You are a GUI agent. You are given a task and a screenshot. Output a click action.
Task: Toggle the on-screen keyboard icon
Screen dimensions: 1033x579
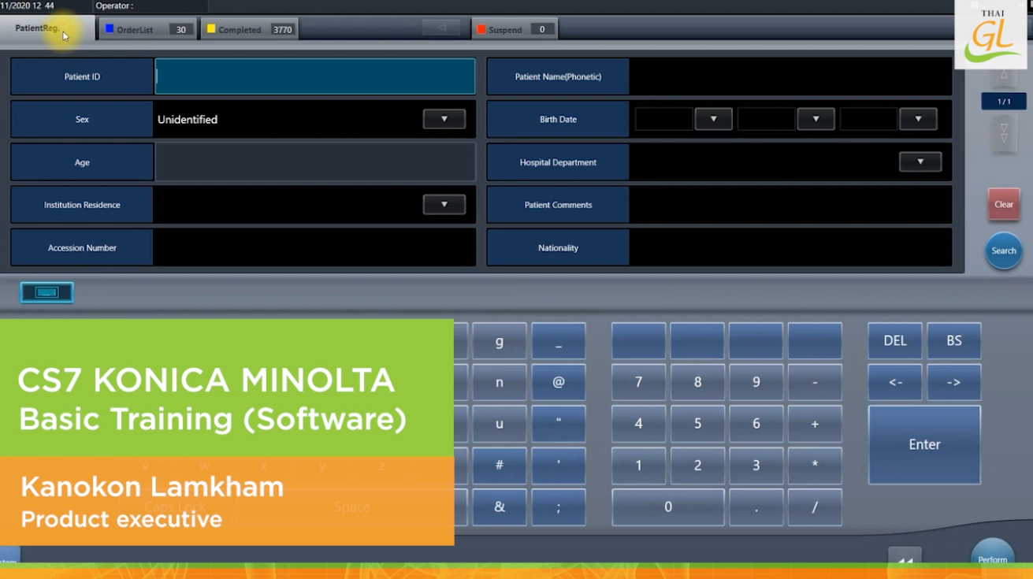click(46, 292)
